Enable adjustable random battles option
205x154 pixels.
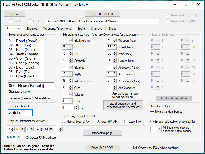152,122
